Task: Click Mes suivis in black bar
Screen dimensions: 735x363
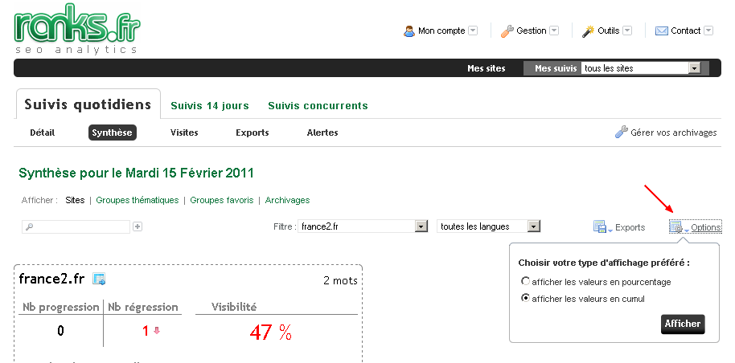Action: tap(556, 68)
